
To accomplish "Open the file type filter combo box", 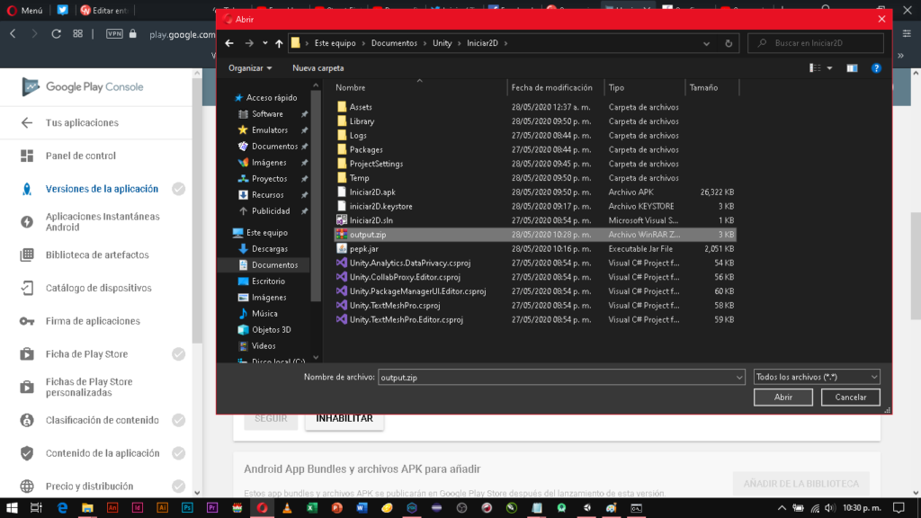I will click(x=817, y=377).
